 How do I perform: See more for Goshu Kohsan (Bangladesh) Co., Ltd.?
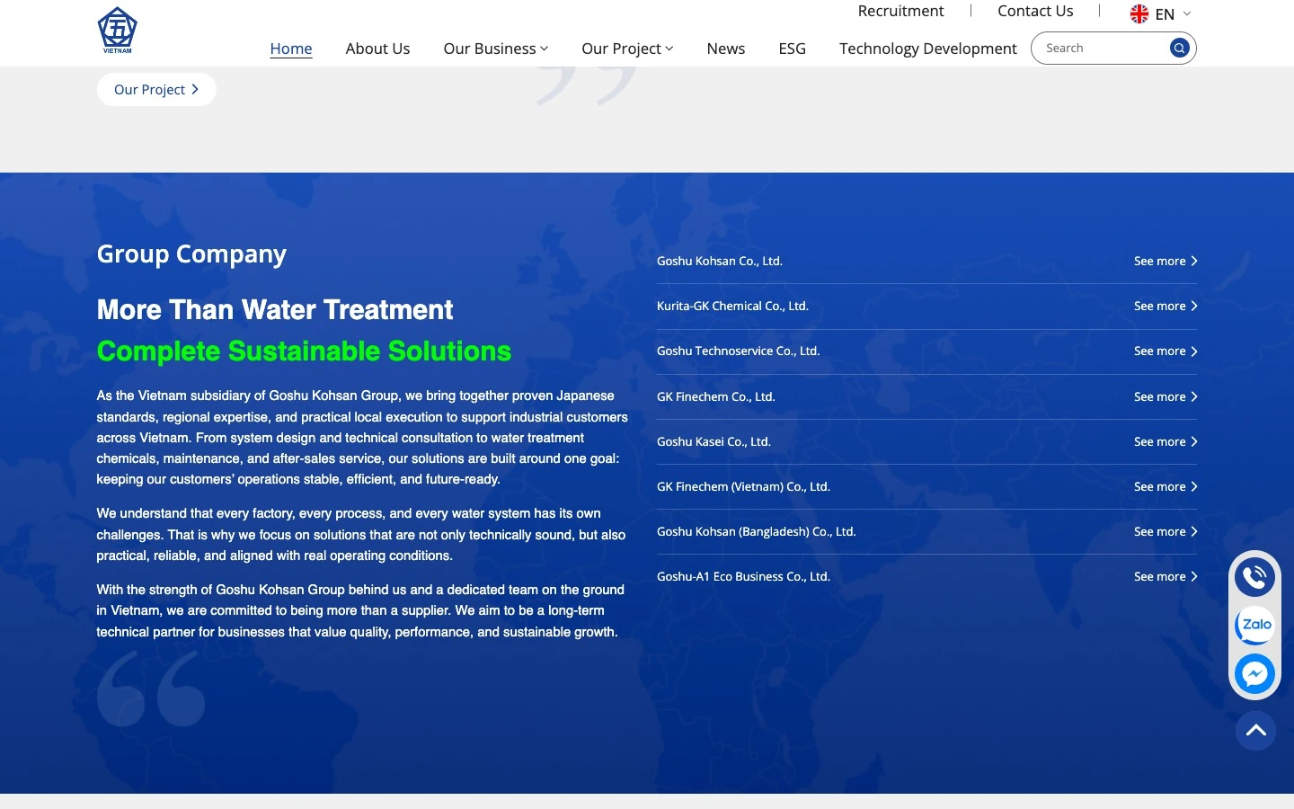1165,531
